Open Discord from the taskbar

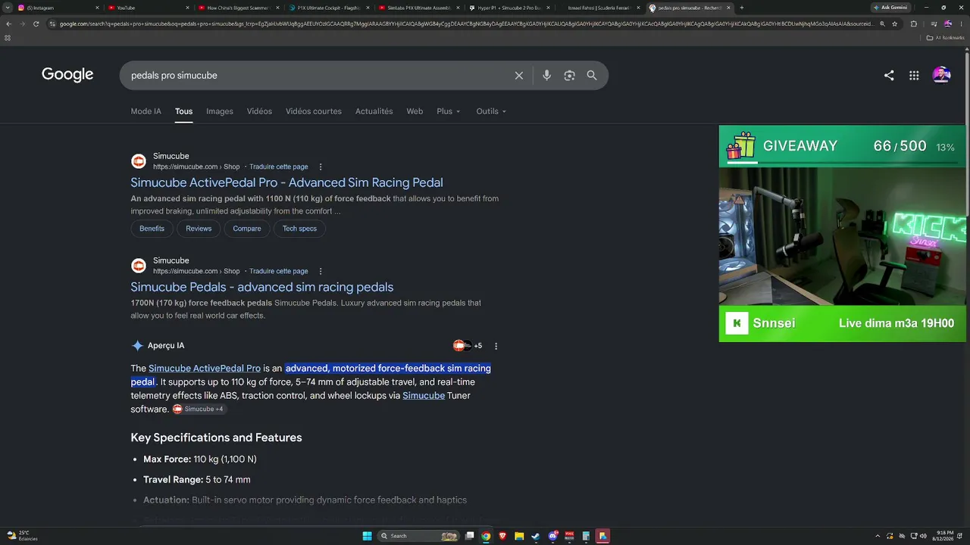553,536
